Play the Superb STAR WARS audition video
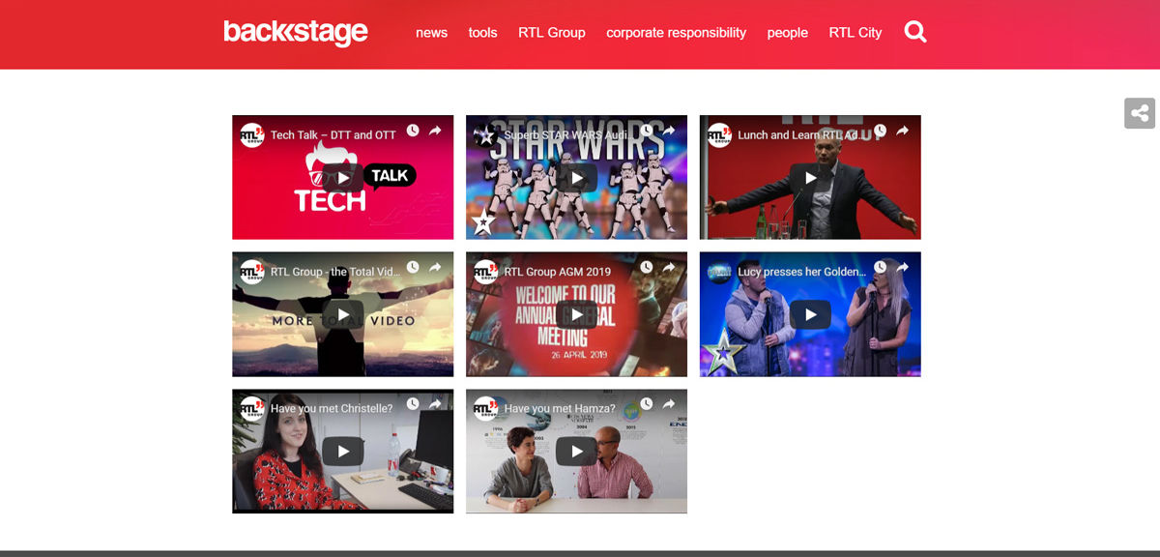1160x557 pixels. click(577, 178)
